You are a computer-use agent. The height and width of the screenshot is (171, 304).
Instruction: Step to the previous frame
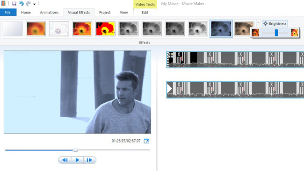[x=65, y=160]
